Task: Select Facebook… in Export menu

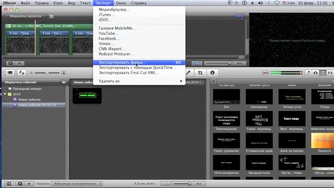Action: click(139, 39)
